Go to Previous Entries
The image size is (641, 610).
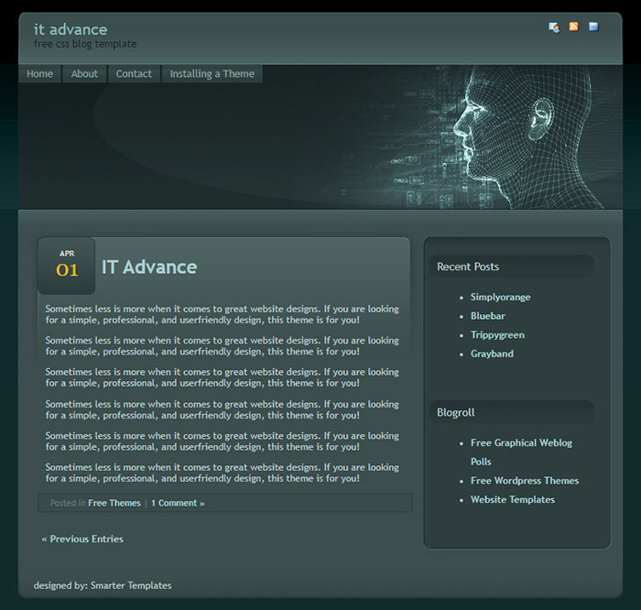[82, 539]
